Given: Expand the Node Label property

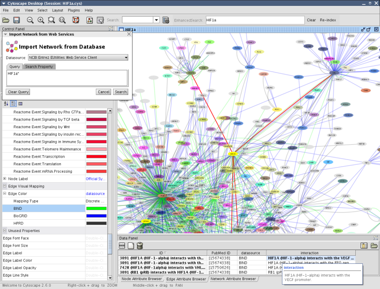Looking at the screenshot, I should click(5, 178).
